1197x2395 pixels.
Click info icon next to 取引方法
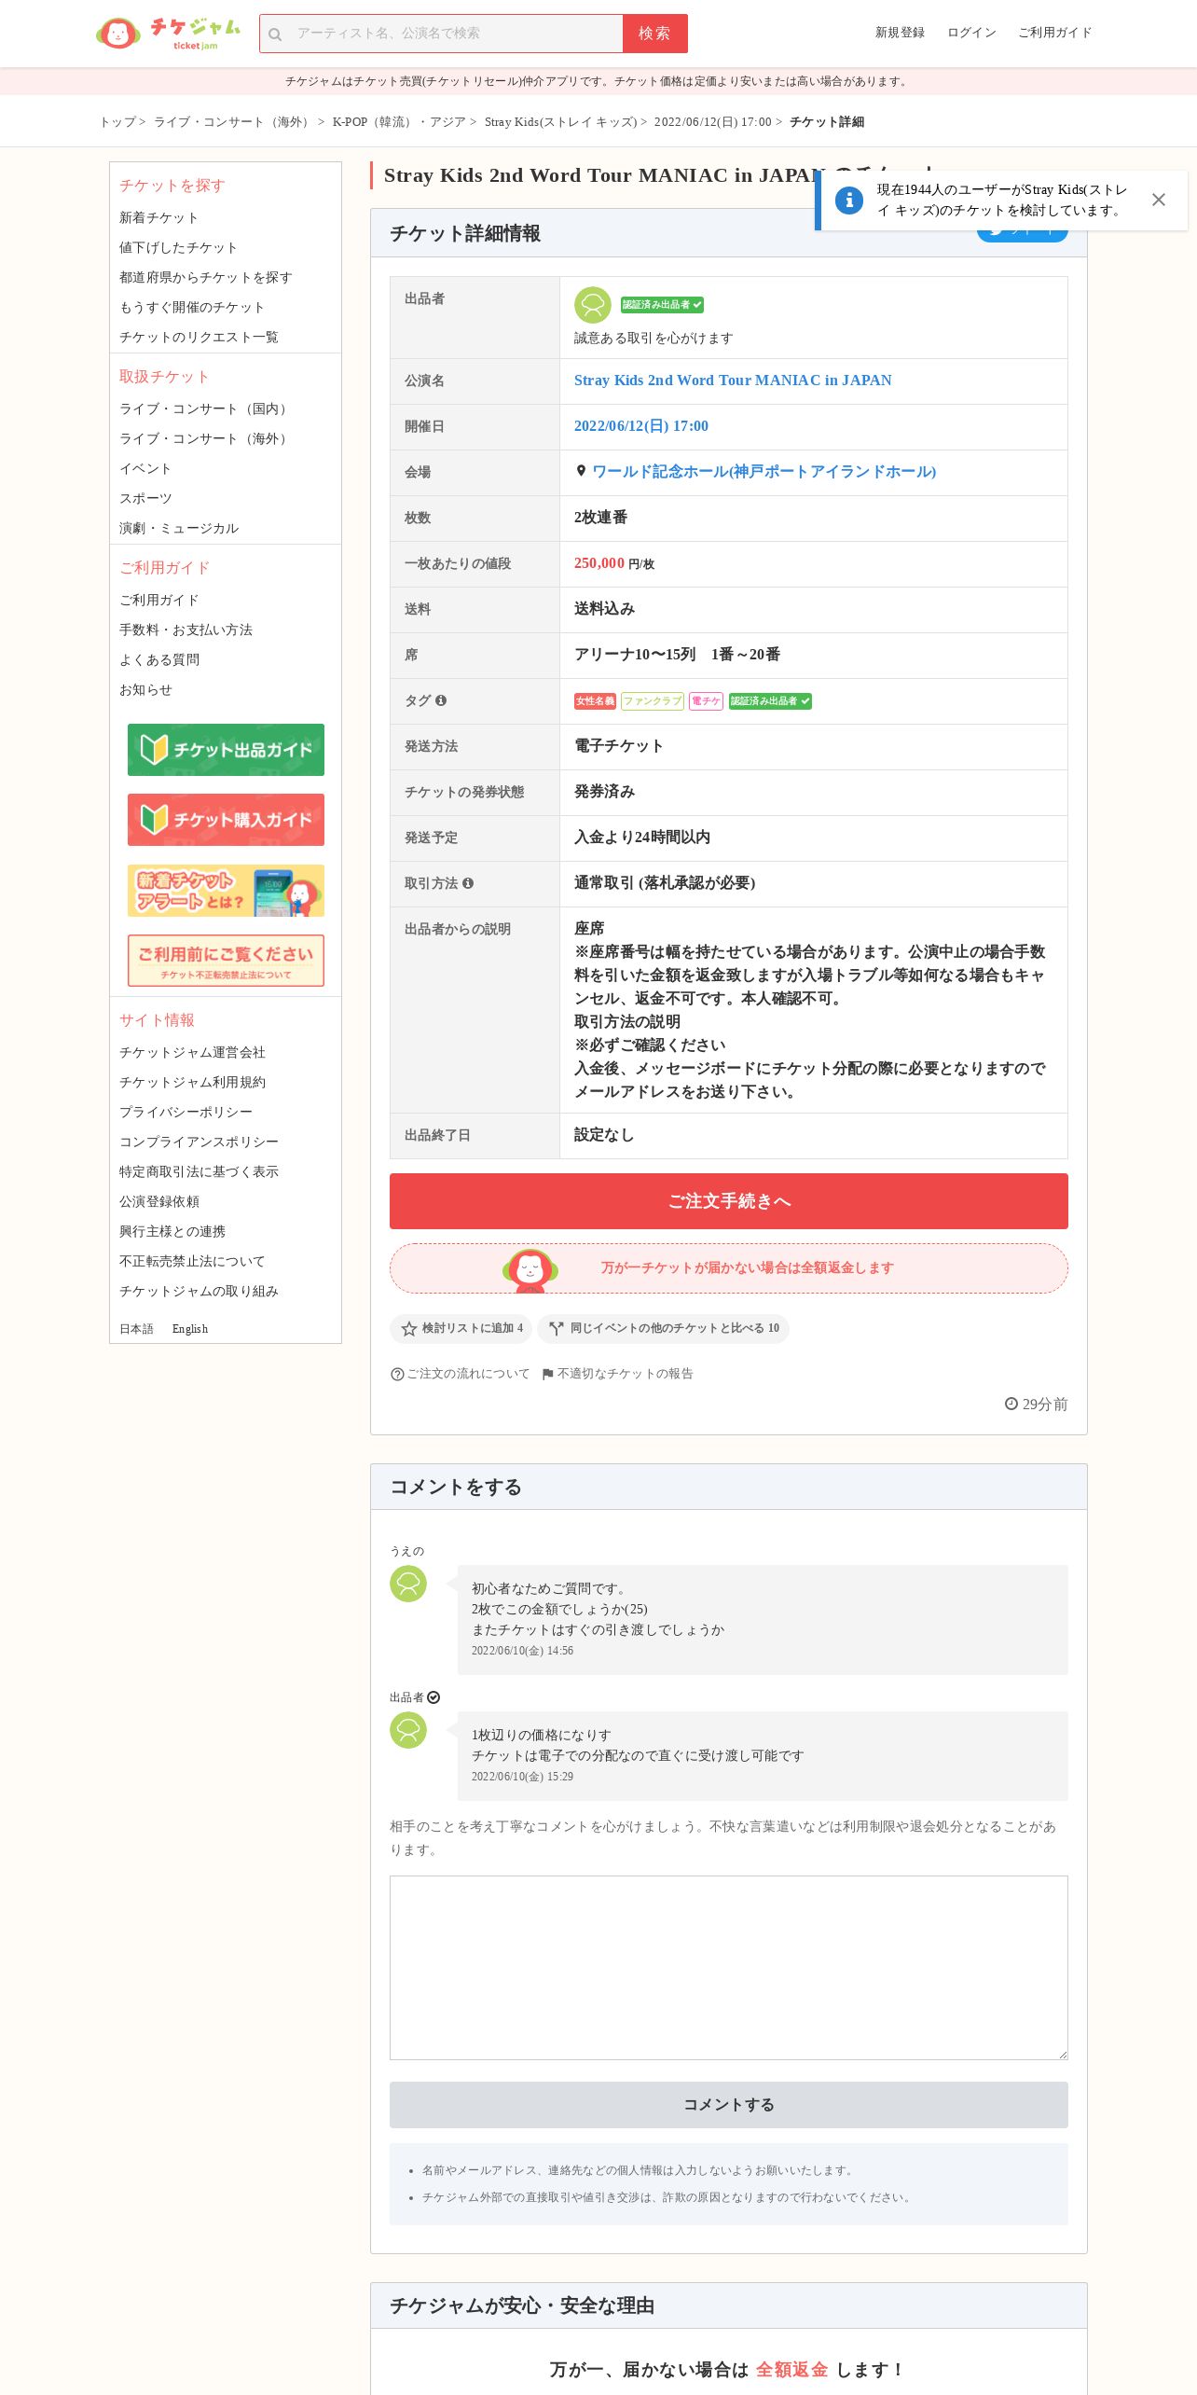(468, 883)
